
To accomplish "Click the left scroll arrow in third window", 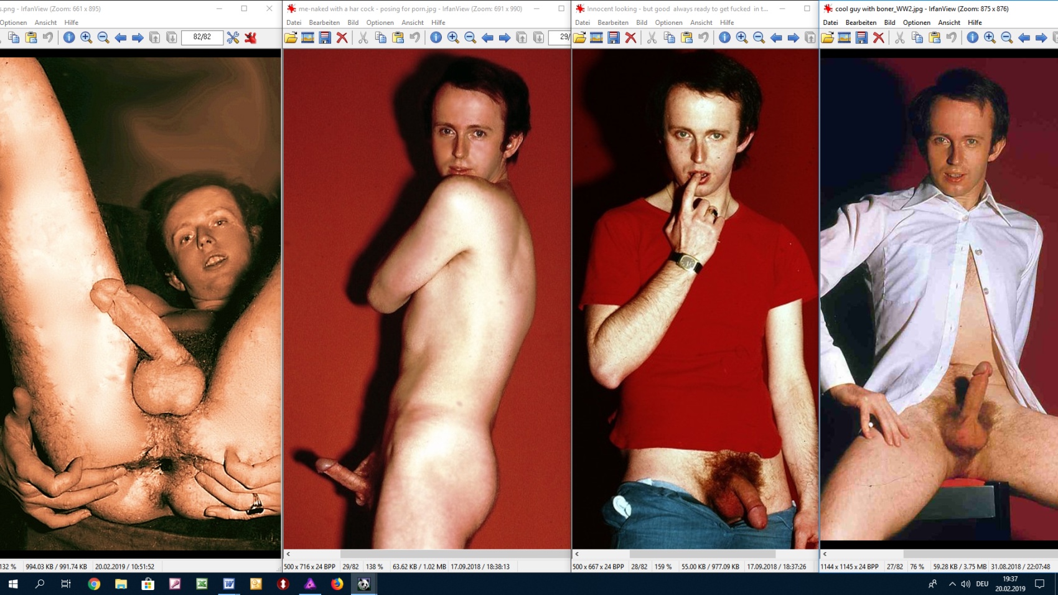I will (577, 553).
